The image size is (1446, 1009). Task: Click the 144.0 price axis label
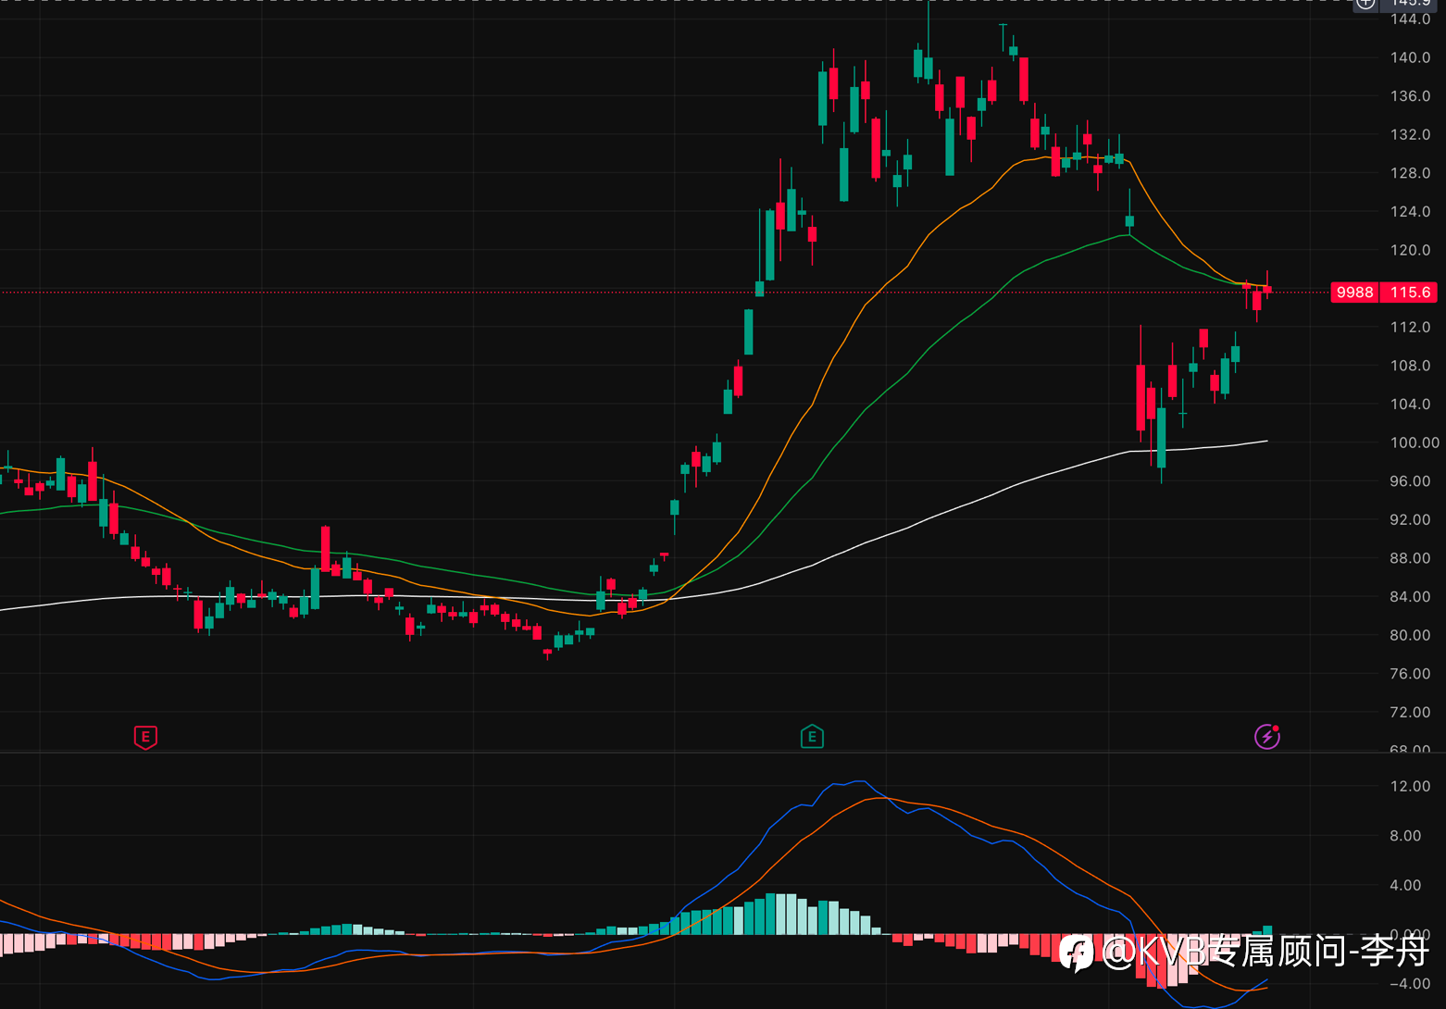1410,19
